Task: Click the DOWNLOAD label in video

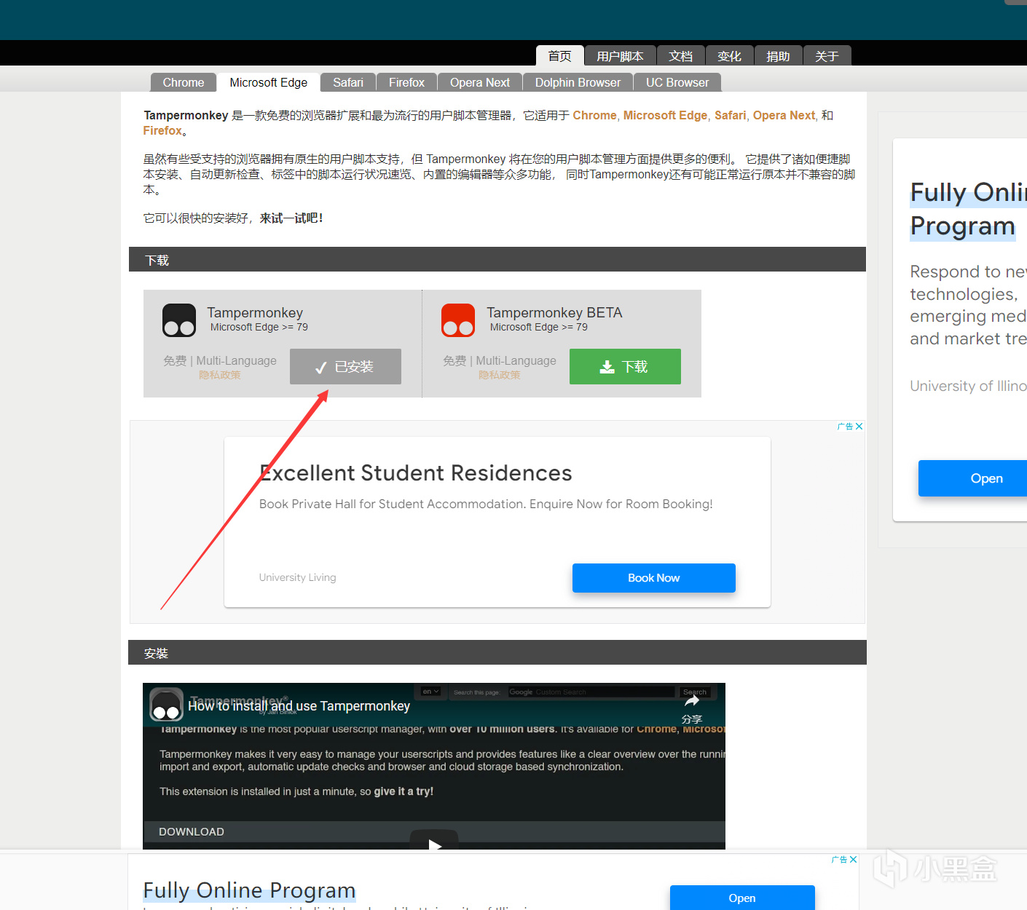Action: [192, 831]
